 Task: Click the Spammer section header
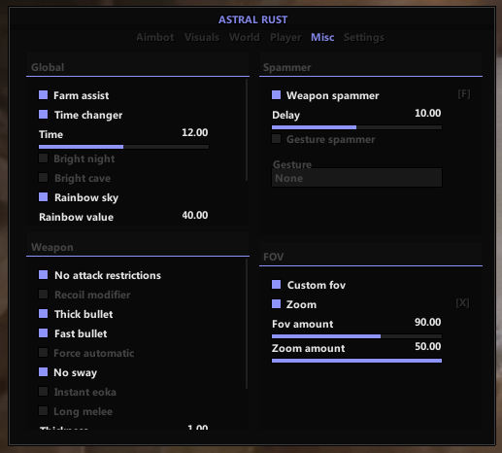pyautogui.click(x=287, y=67)
